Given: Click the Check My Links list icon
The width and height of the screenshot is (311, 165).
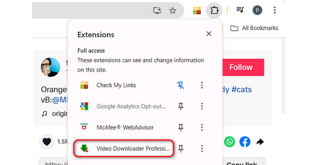Looking at the screenshot, I should click(84, 85).
